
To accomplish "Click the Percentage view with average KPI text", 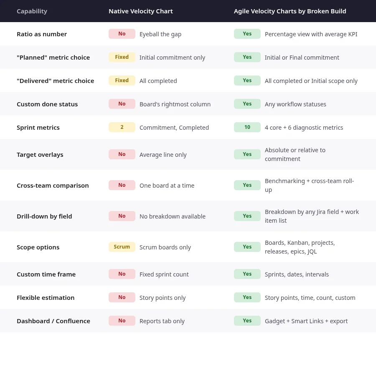I will (311, 34).
